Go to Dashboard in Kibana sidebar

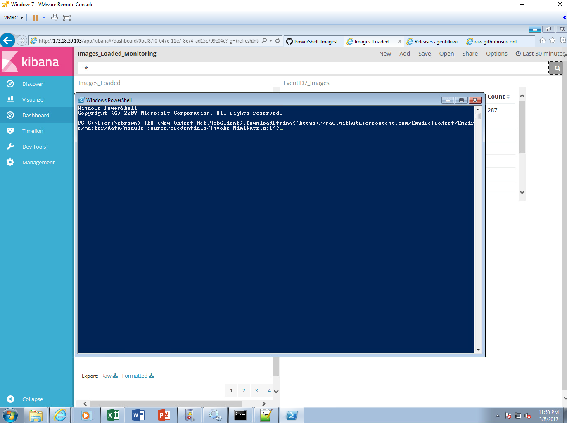(x=36, y=115)
